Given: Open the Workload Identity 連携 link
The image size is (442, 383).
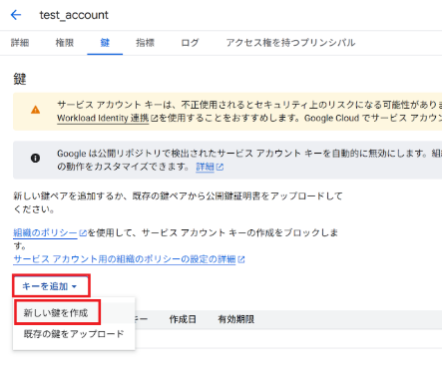Looking at the screenshot, I should pos(103,119).
